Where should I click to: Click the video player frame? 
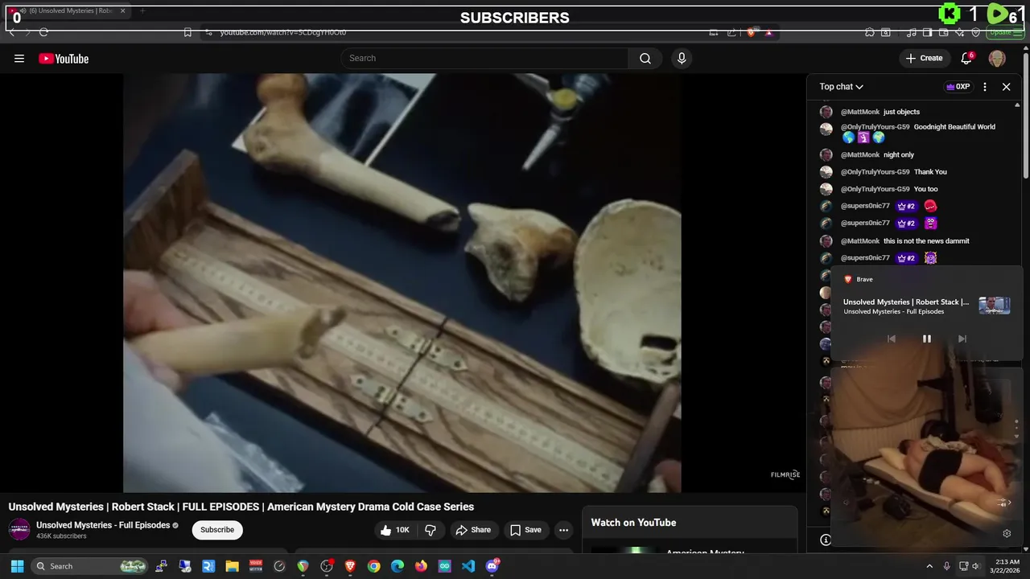(x=402, y=283)
